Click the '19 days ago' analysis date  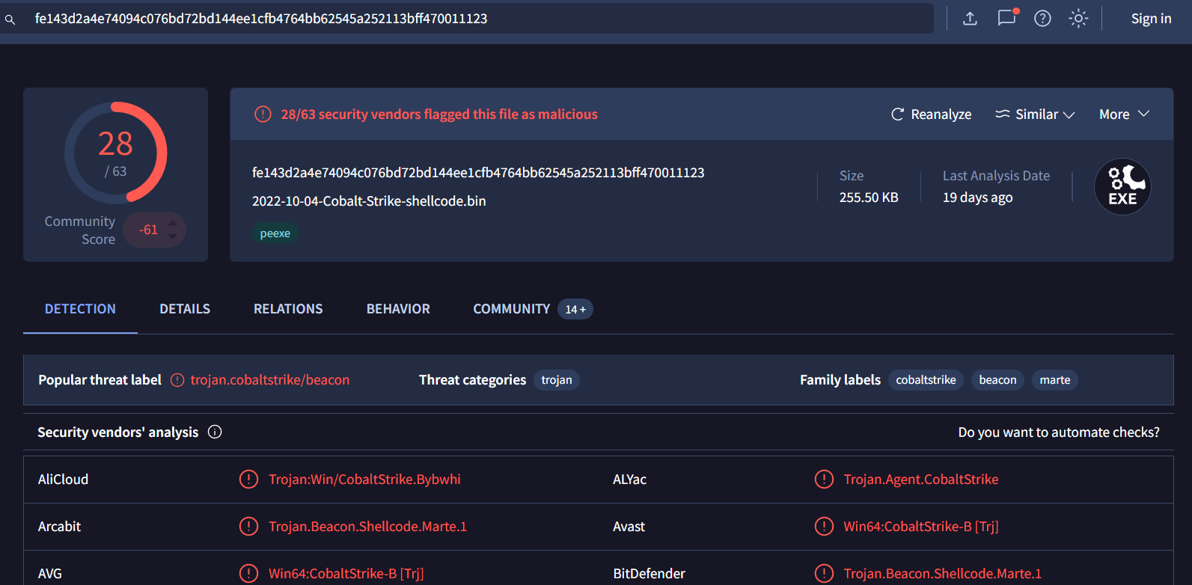tap(977, 197)
